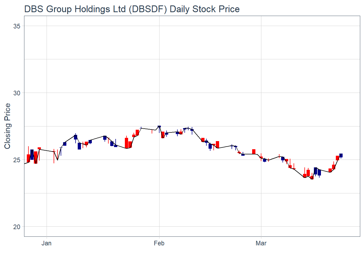Click the 25 tick on the y-axis
This screenshot has height=260, width=364.
pyautogui.click(x=17, y=160)
